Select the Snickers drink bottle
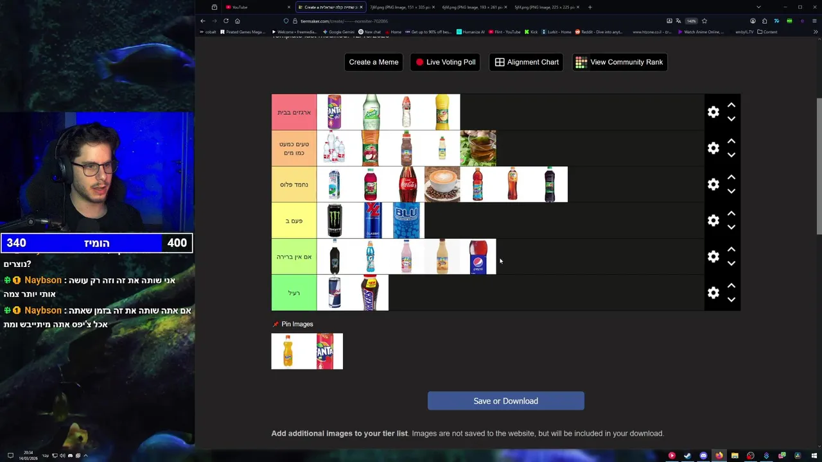The image size is (822, 462). 371,293
